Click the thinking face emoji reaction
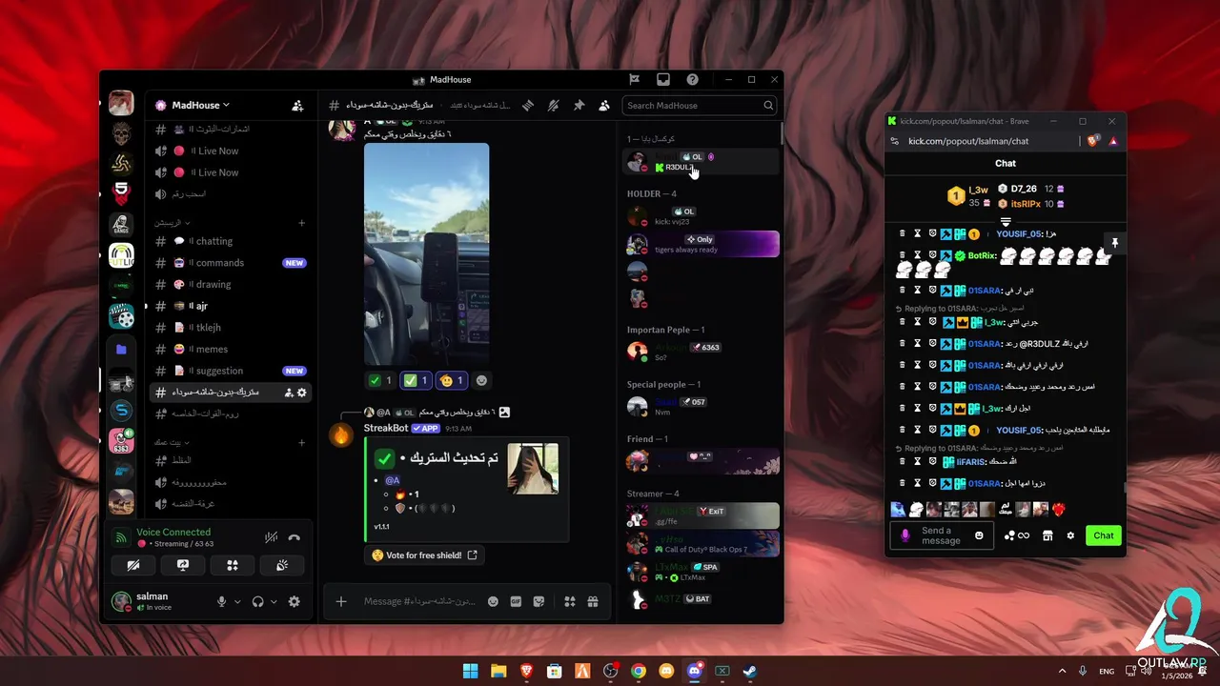 453,380
